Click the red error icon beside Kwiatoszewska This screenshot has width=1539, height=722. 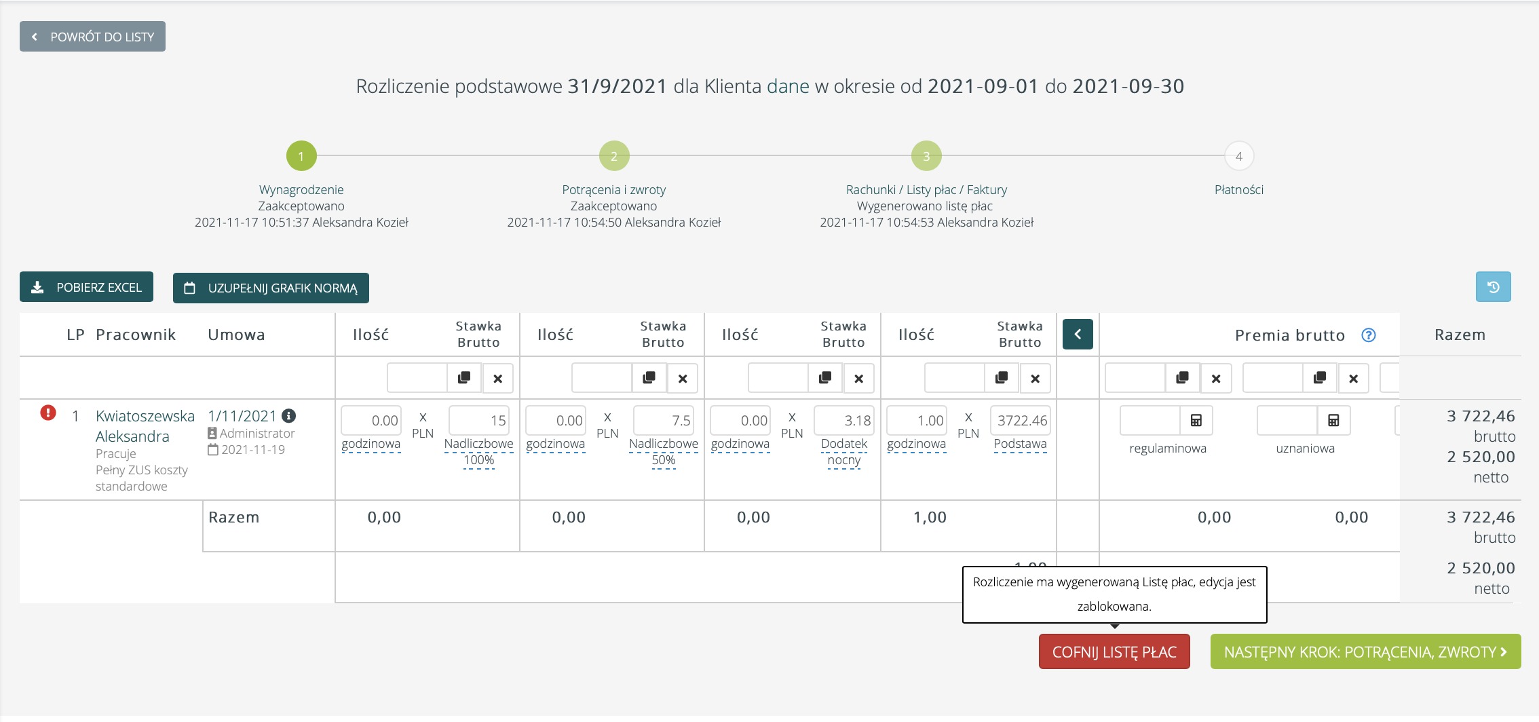click(48, 413)
